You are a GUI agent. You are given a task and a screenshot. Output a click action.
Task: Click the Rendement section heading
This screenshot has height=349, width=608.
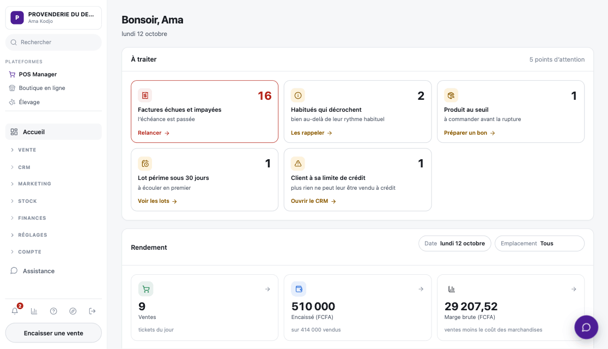click(x=149, y=247)
